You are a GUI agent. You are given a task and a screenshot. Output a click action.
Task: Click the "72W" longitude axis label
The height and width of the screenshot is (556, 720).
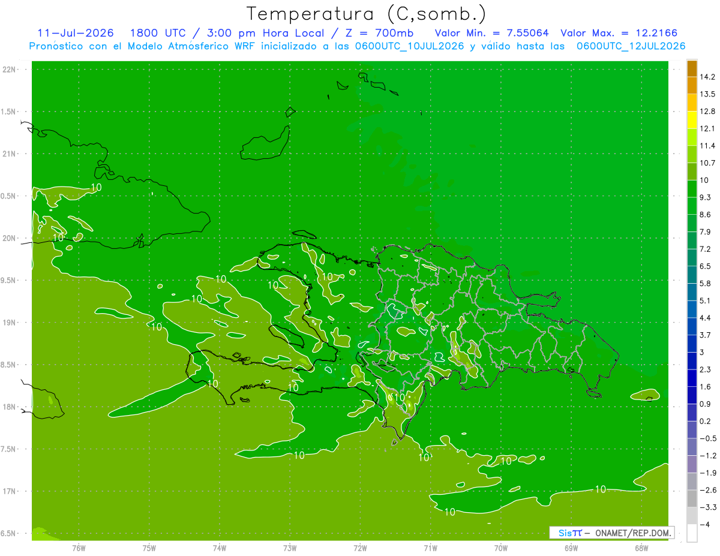(x=360, y=548)
